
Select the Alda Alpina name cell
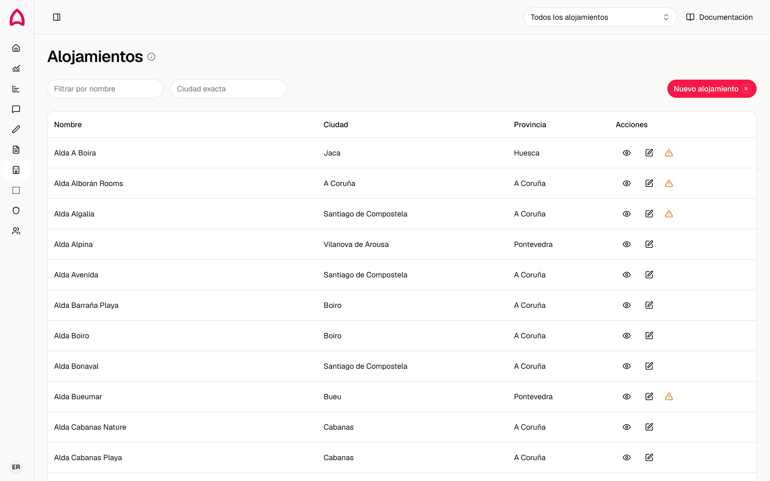click(x=73, y=244)
